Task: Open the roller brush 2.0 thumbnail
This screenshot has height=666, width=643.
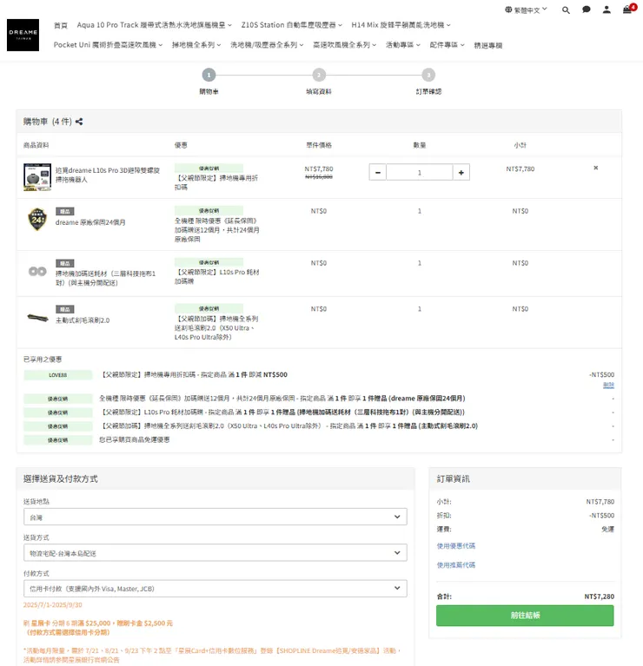Action: 38,317
